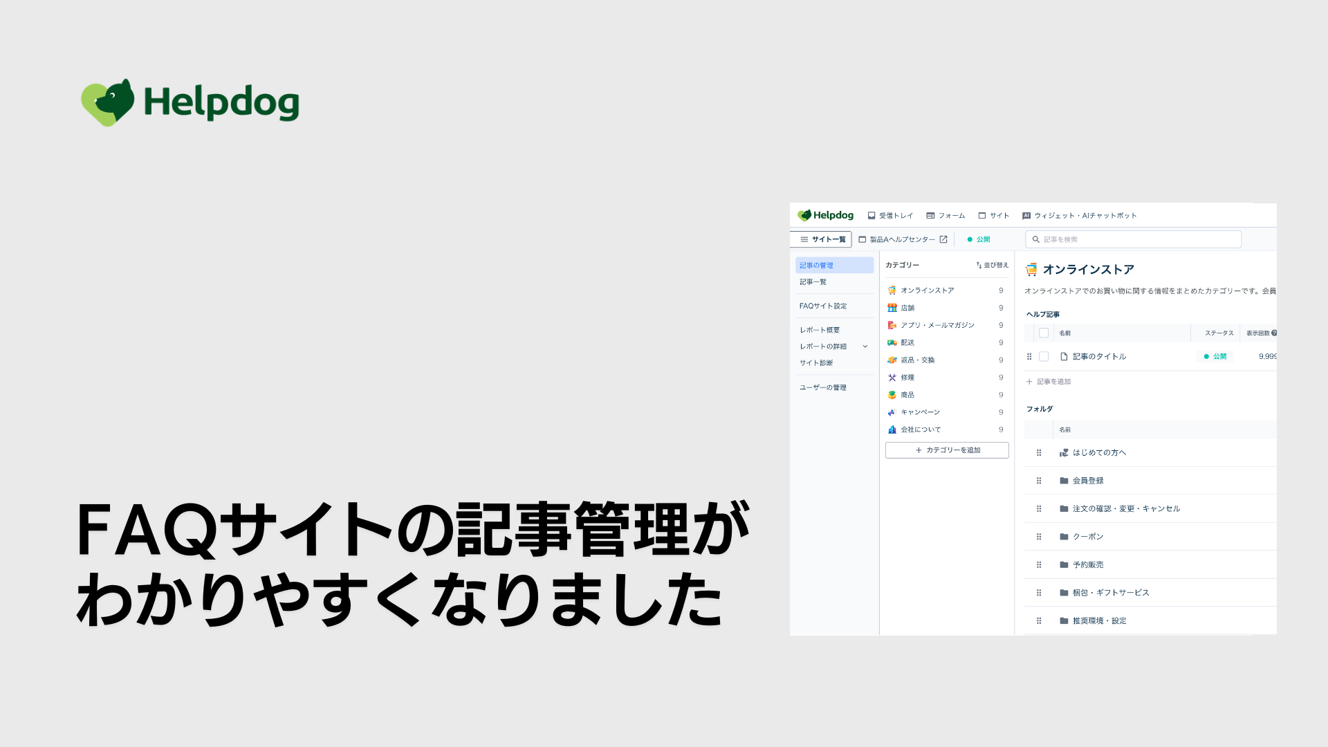
Task: Click the drag handle for クーポン folder
Action: click(1039, 537)
